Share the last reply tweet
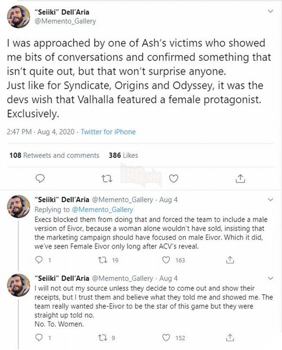Image resolution: width=282 pixels, height=350 pixels. pos(231,337)
